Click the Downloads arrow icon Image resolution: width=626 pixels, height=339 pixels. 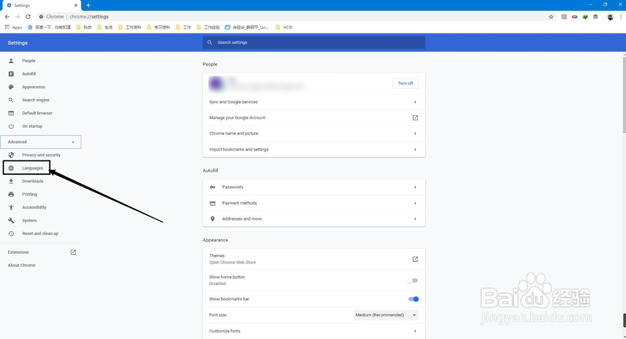tap(11, 181)
